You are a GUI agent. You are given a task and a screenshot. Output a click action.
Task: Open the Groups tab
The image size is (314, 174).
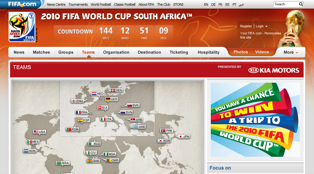66,52
